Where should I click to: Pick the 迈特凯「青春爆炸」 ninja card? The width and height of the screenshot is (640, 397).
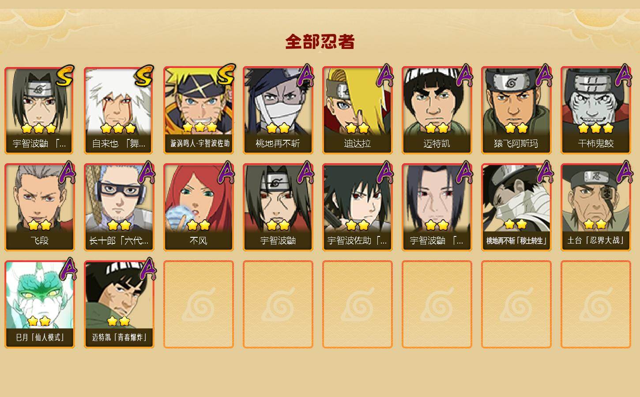[119, 304]
